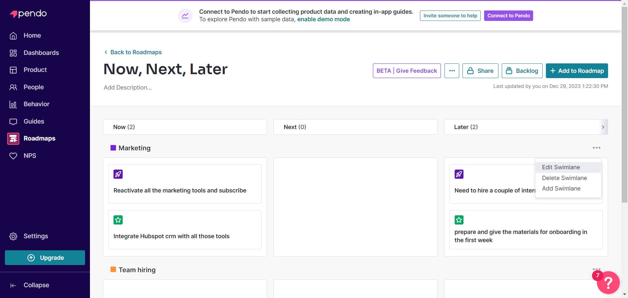Image resolution: width=628 pixels, height=298 pixels.
Task: Open the Settings gear icon
Action: coord(13,236)
